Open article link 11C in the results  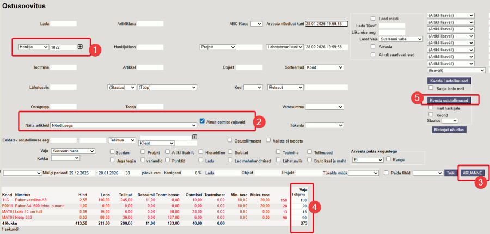click(7, 200)
